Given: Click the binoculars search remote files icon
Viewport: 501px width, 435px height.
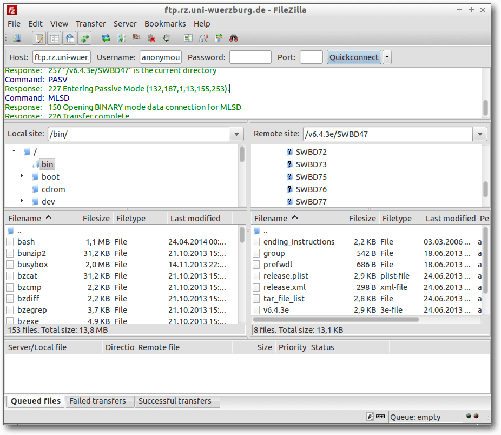Looking at the screenshot, I should (x=234, y=38).
